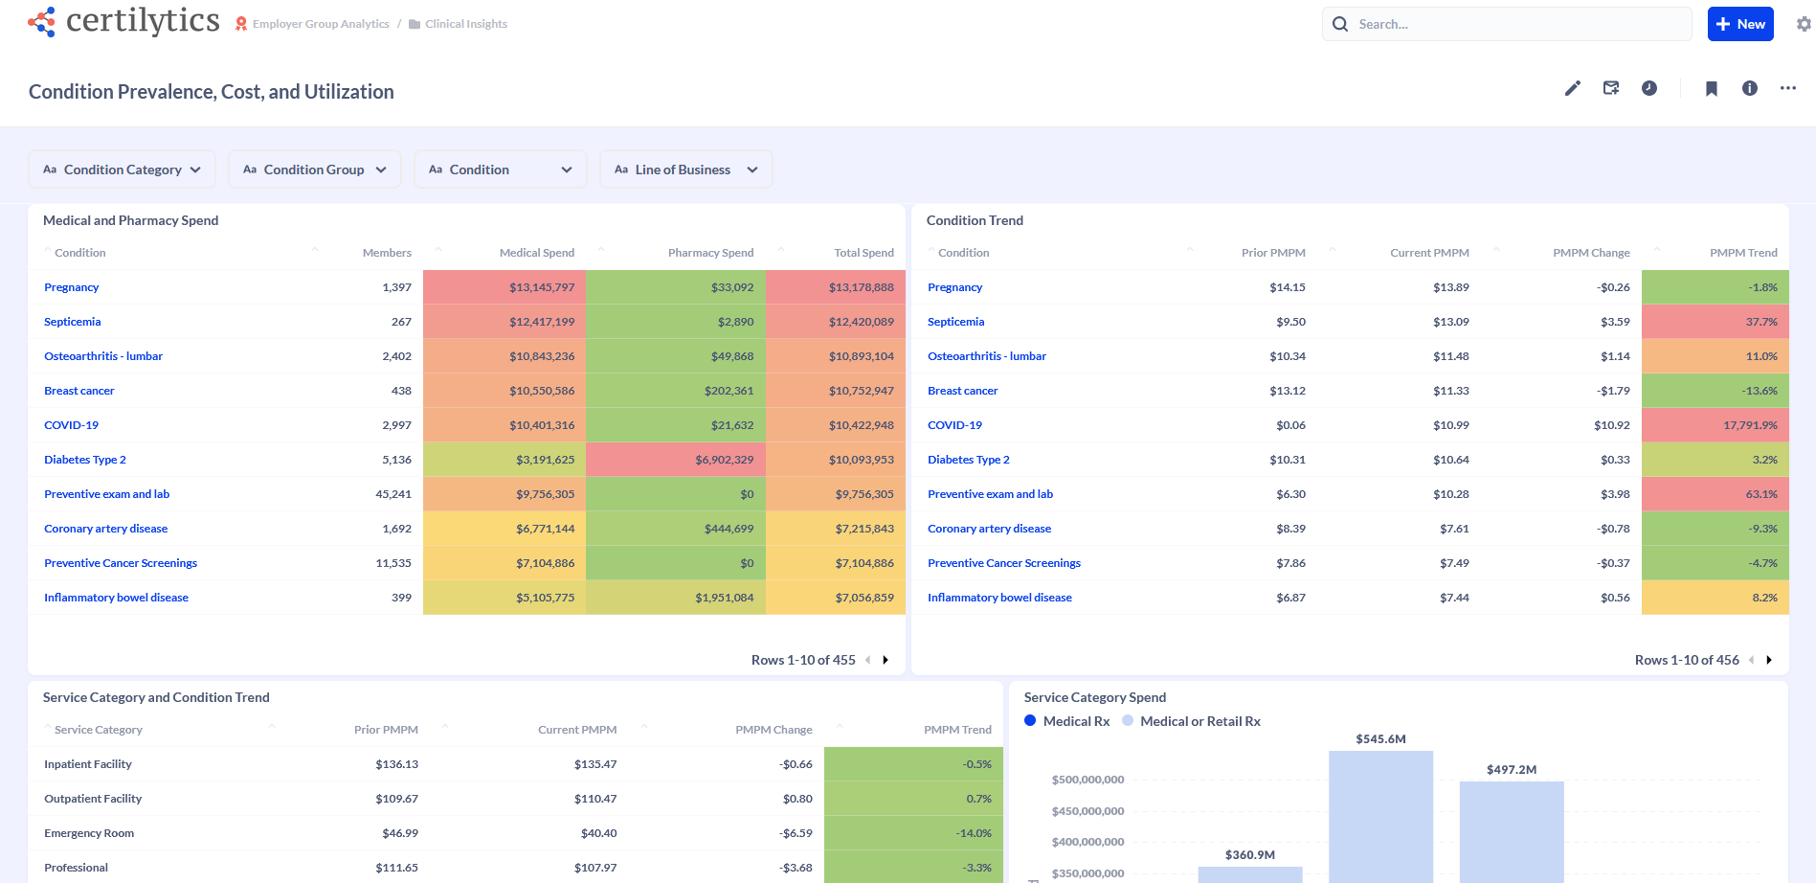Open the settings gear icon

coord(1803,23)
